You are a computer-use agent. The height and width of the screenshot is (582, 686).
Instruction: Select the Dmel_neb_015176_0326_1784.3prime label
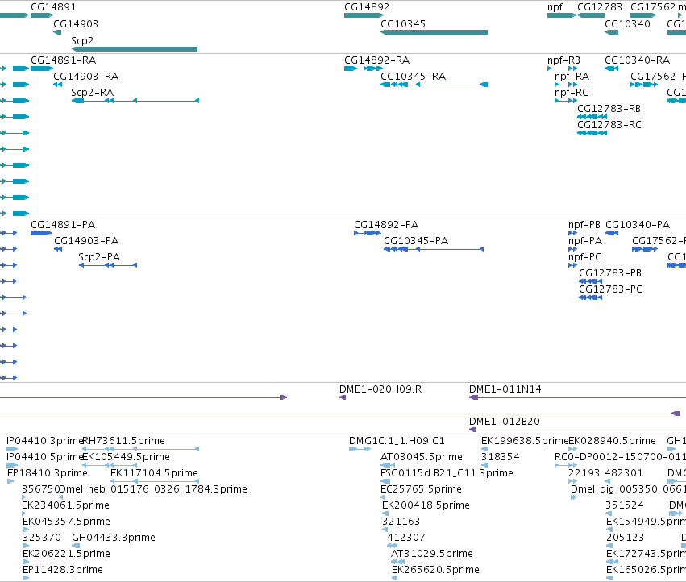[x=153, y=489]
